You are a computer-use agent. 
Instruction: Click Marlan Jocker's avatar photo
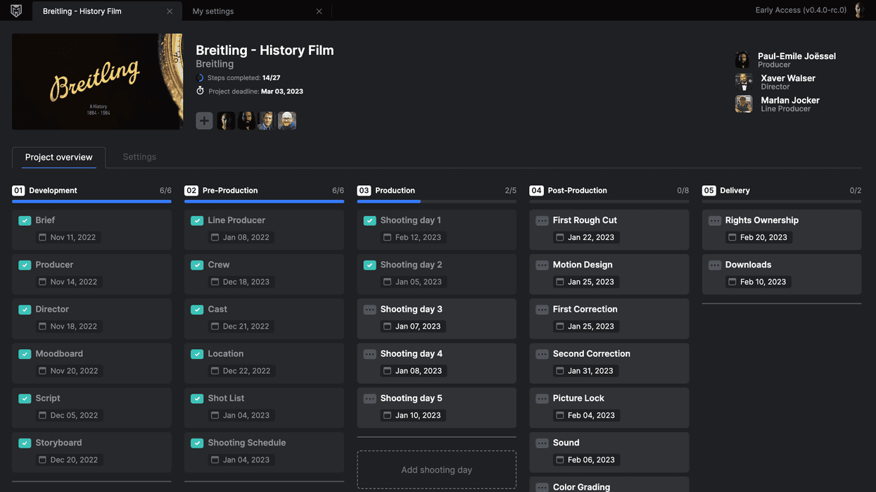click(x=743, y=104)
